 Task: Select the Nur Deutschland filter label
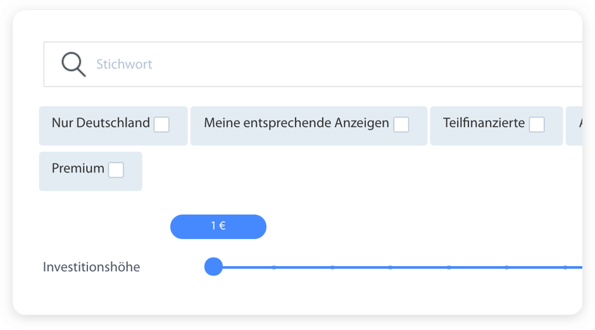tap(101, 123)
